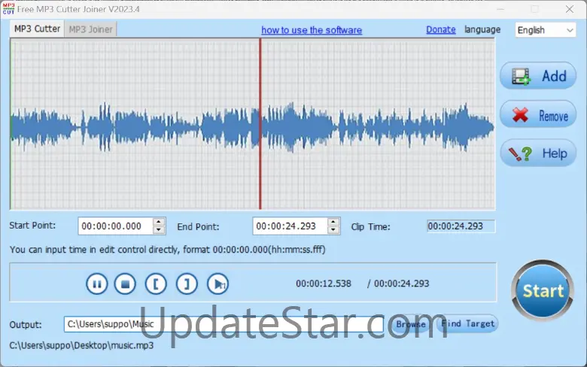This screenshot has width=587, height=367.
Task: Set end point with right bracket button
Action: pyautogui.click(x=187, y=284)
